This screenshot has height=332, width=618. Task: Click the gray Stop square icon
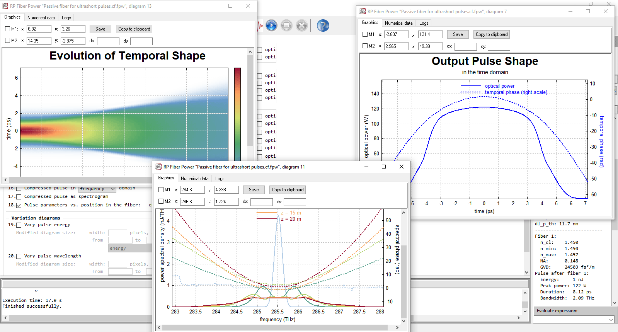pos(286,26)
